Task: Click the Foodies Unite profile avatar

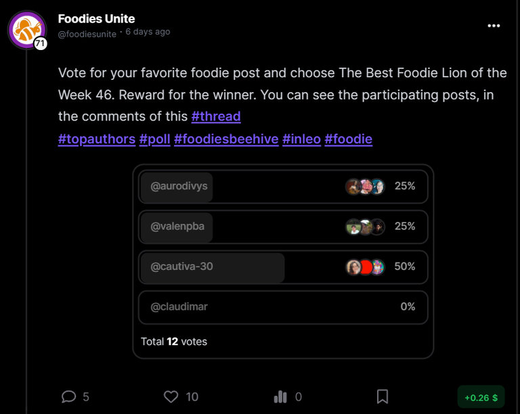Action: (x=27, y=30)
